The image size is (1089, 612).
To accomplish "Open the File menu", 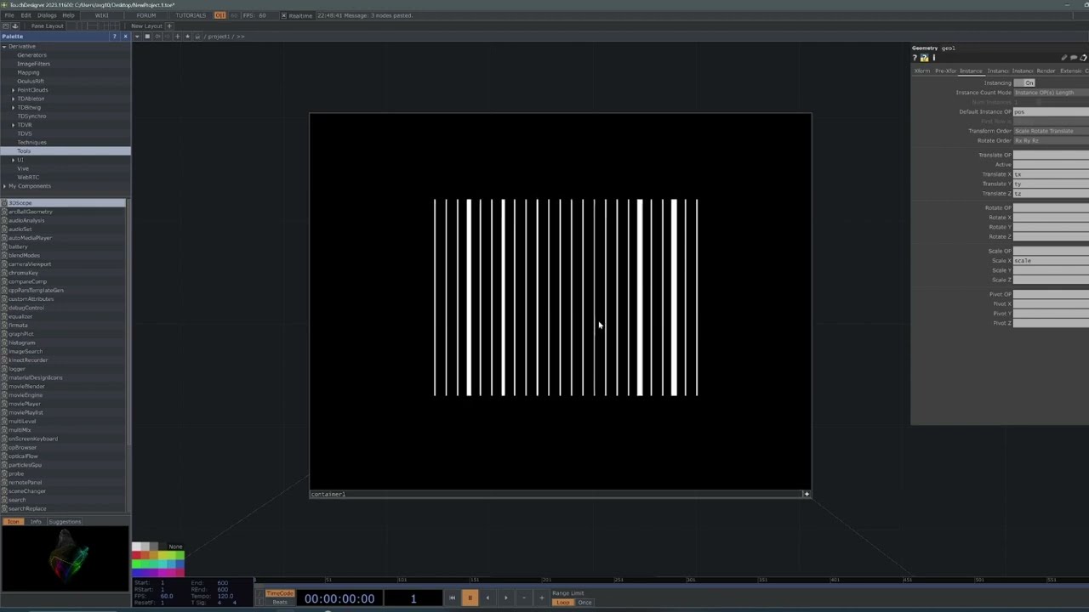I will point(9,15).
